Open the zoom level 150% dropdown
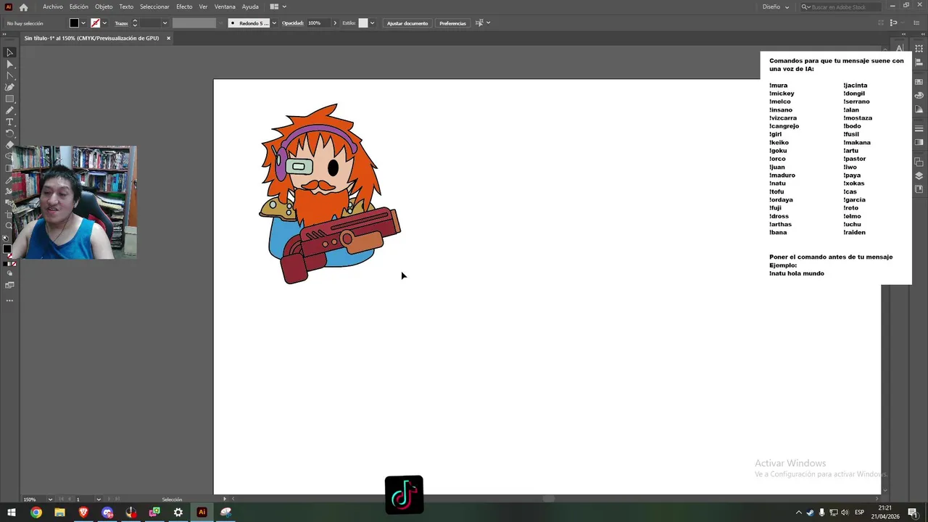 (50, 499)
